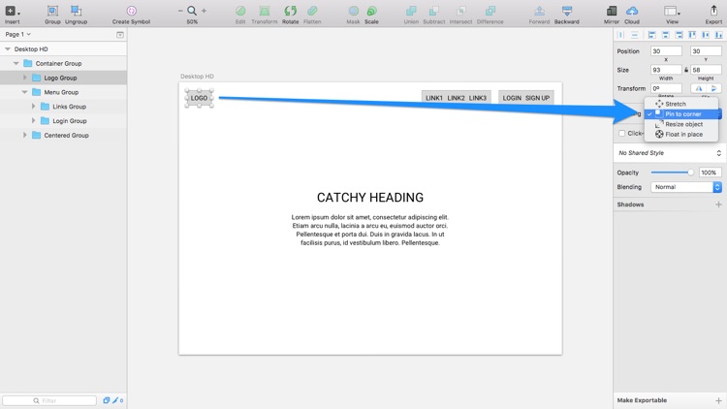This screenshot has height=409, width=727.
Task: Choose Stretch from resizing menu
Action: point(675,104)
